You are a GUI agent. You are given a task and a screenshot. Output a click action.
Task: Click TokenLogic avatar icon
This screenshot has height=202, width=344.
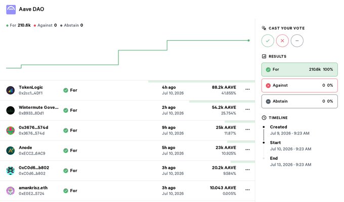coord(11,90)
